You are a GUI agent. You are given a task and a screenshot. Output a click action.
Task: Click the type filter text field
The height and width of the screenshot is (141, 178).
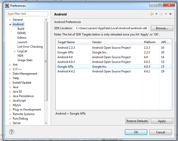click(x=27, y=14)
